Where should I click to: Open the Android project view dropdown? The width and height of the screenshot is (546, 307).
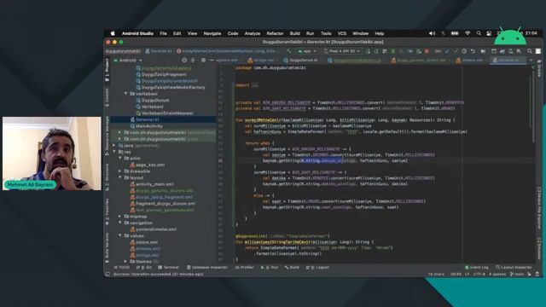click(128, 61)
